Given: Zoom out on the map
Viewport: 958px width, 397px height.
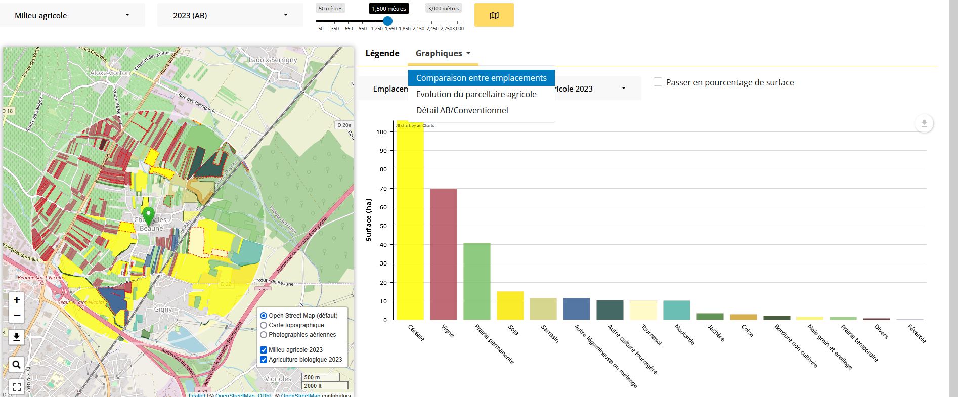Looking at the screenshot, I should click(x=17, y=316).
